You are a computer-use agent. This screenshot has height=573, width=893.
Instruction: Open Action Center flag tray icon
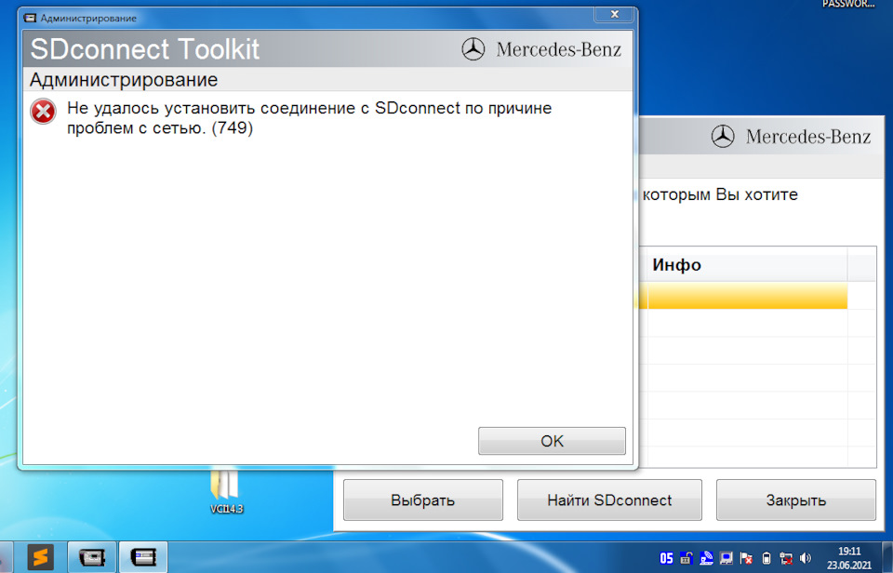tap(746, 558)
